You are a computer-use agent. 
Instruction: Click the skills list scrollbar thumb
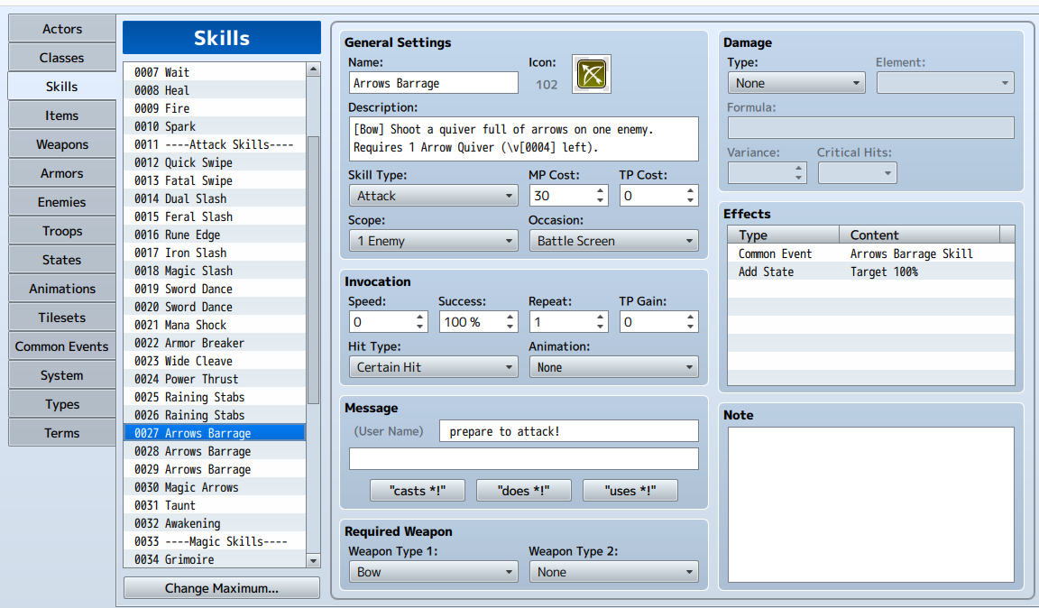[x=314, y=271]
